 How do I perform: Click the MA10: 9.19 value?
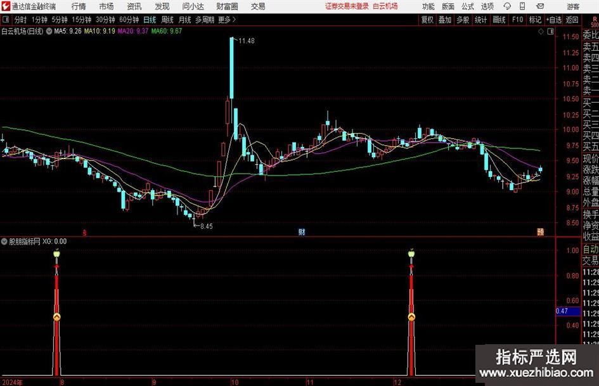100,31
